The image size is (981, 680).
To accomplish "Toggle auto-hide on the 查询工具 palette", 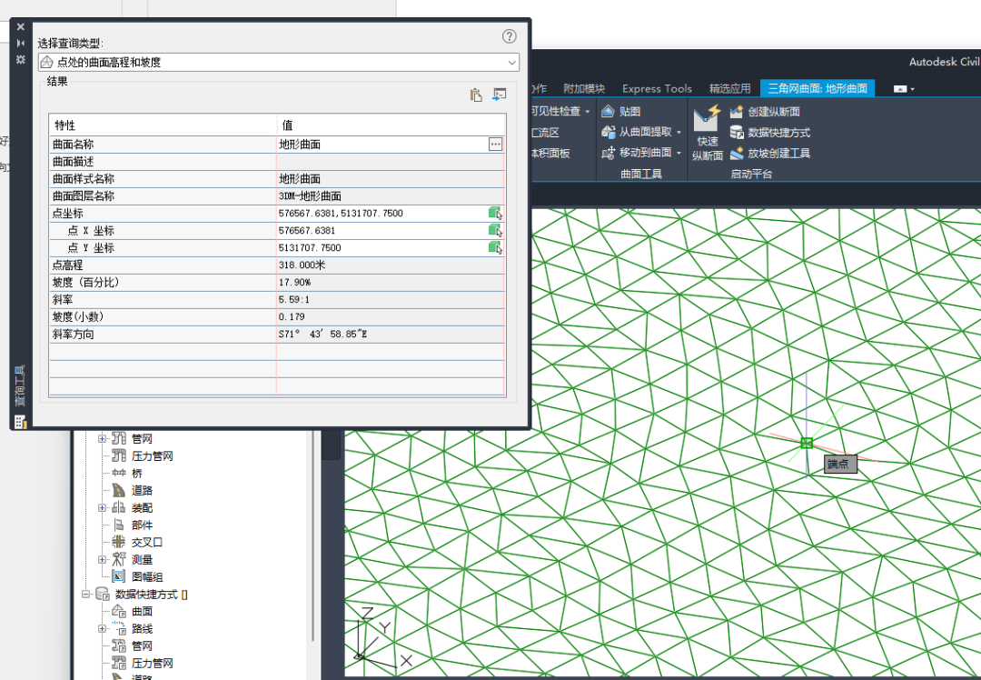I will click(21, 43).
